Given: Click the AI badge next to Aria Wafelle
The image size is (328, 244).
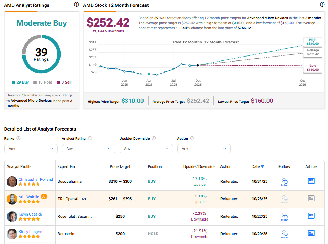Looking at the screenshot, I should (x=44, y=196).
